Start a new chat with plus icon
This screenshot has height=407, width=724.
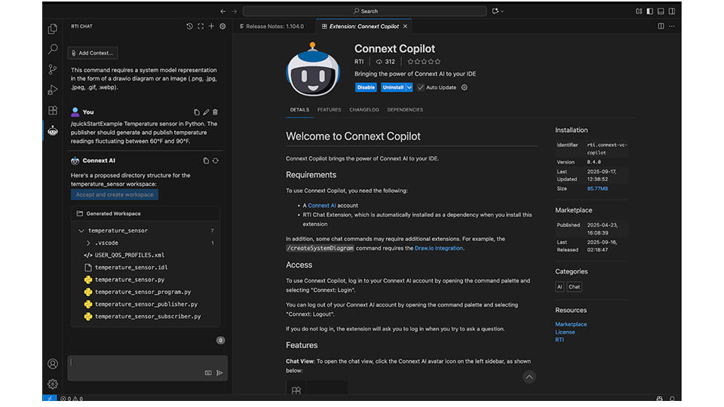211,26
